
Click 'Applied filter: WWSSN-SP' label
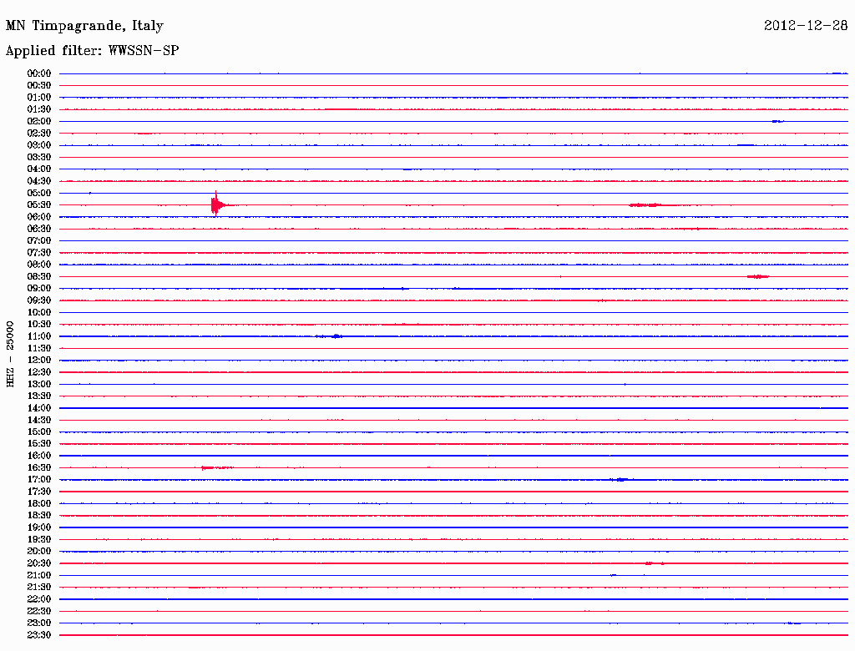click(x=92, y=50)
